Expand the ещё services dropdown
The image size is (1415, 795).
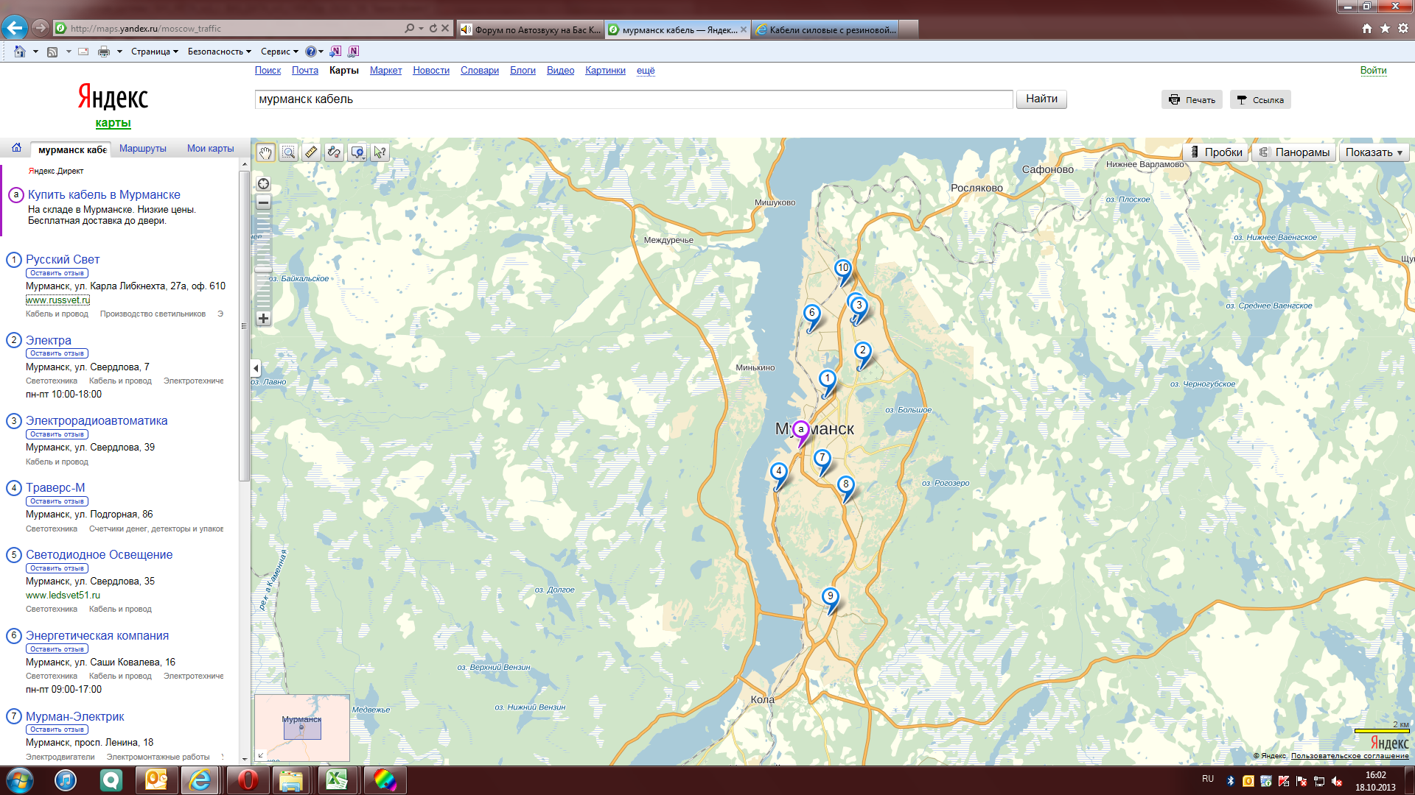click(x=646, y=71)
